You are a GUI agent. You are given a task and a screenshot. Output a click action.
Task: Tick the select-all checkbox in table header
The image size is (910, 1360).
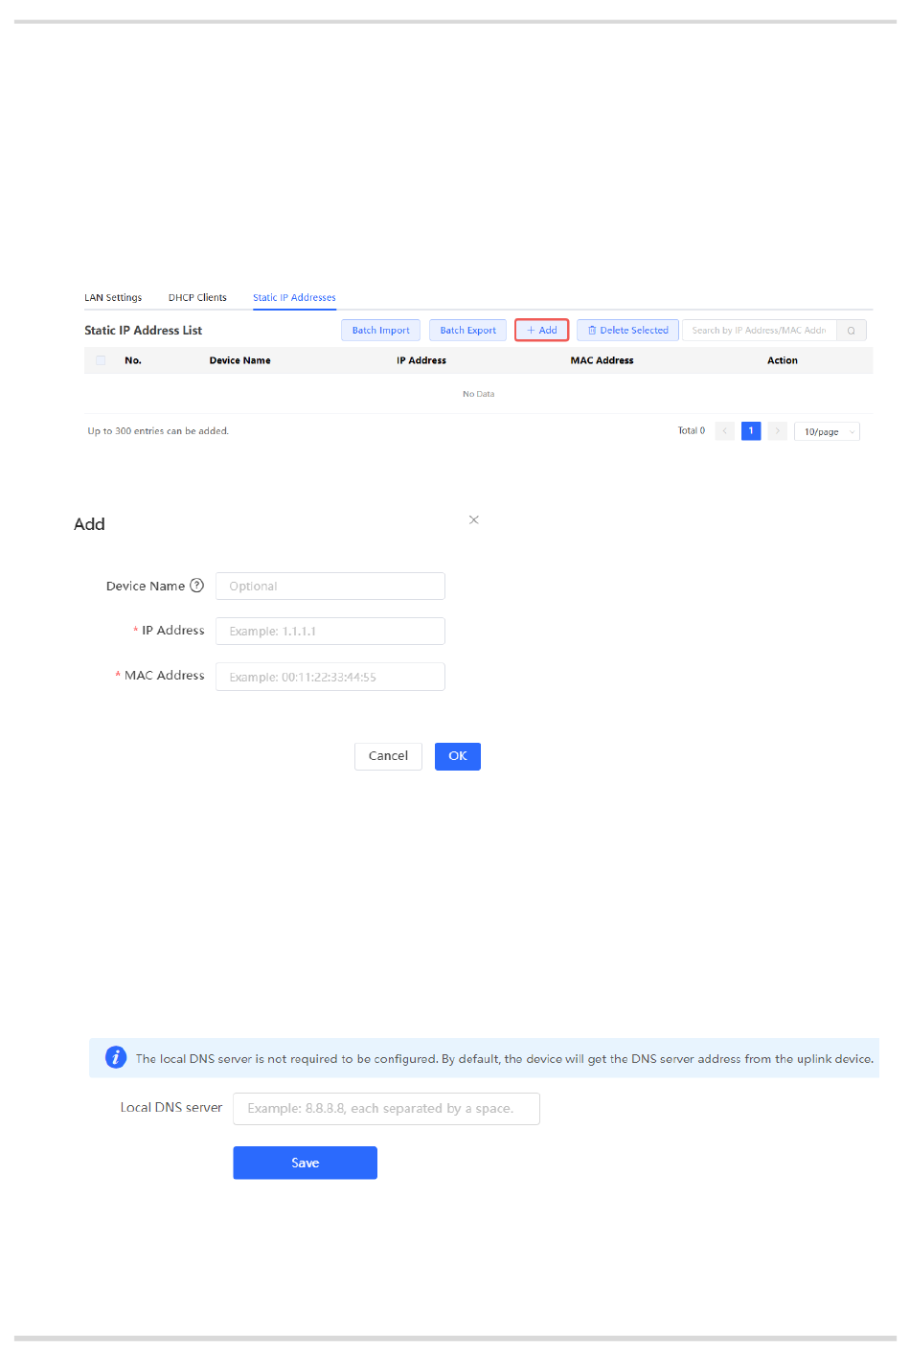[101, 360]
